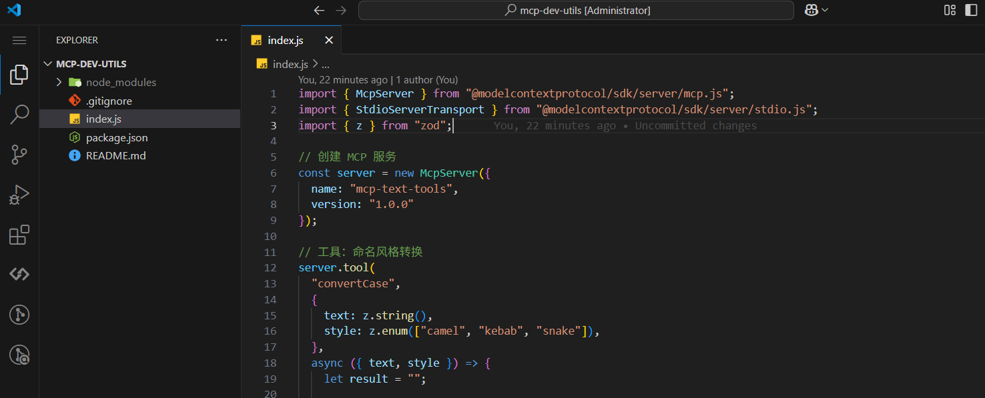Viewport: 985px width, 398px height.
Task: Click the README.md info file icon
Action: click(x=75, y=155)
